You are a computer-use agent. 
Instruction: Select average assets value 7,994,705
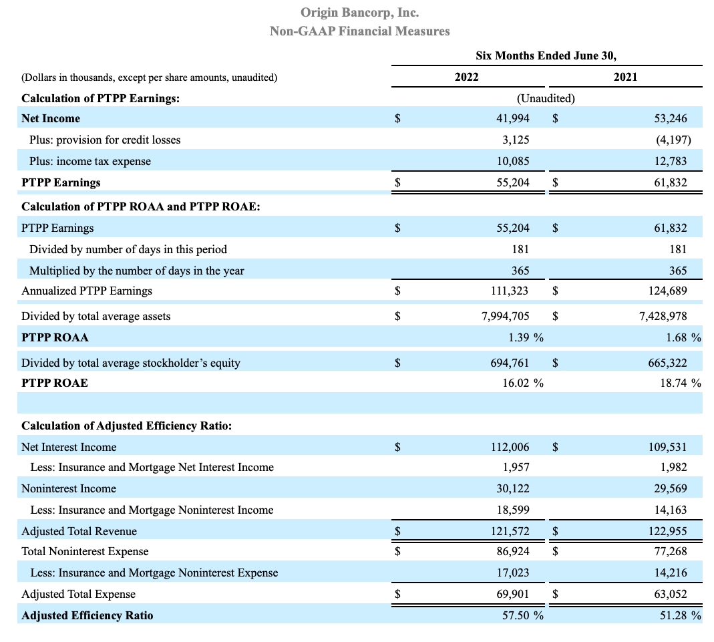click(x=506, y=317)
